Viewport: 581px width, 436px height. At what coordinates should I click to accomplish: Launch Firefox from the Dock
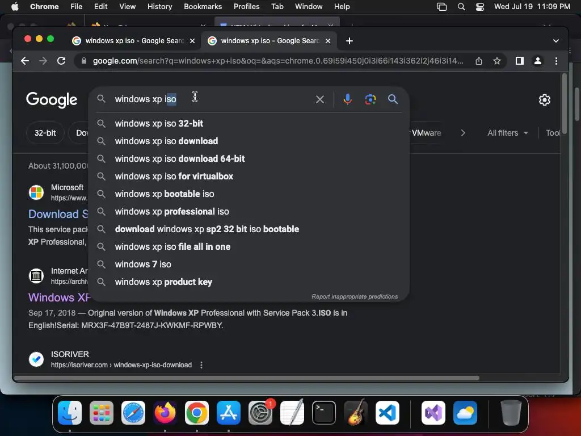[165, 413]
